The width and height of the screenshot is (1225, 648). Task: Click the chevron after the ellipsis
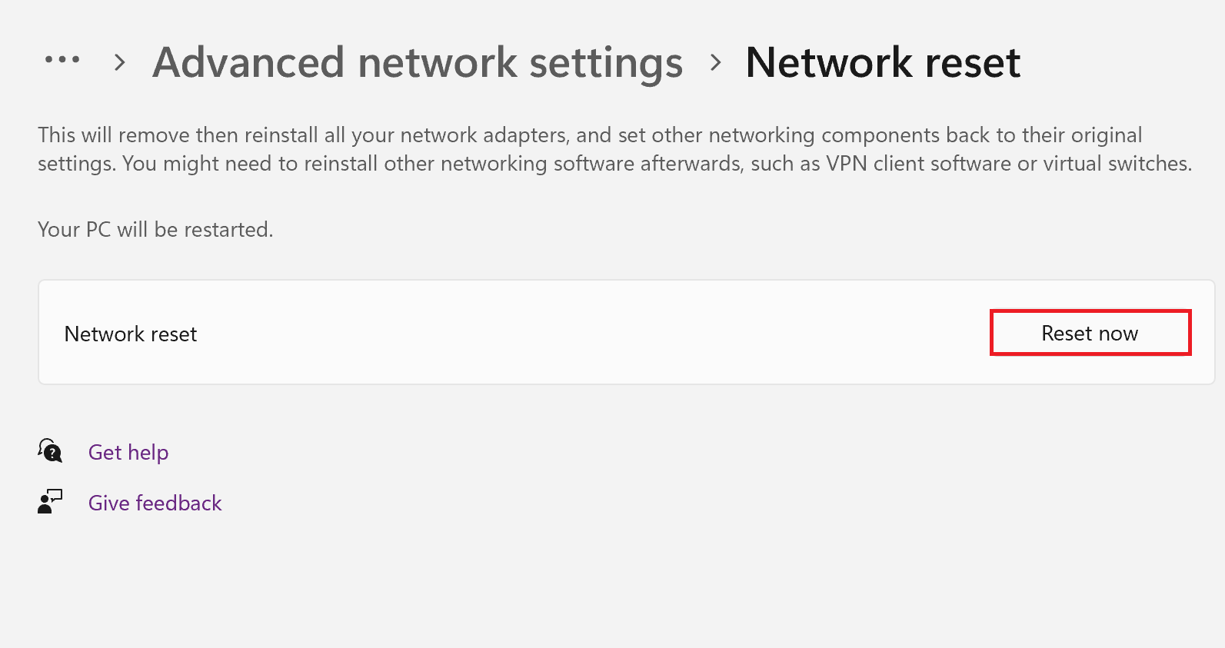pyautogui.click(x=119, y=62)
